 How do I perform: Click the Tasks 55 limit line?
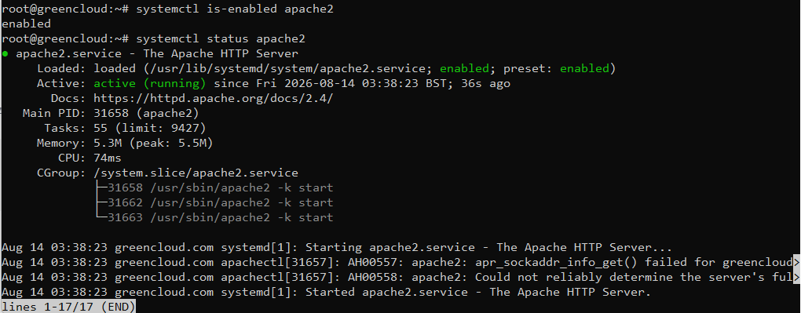click(125, 128)
